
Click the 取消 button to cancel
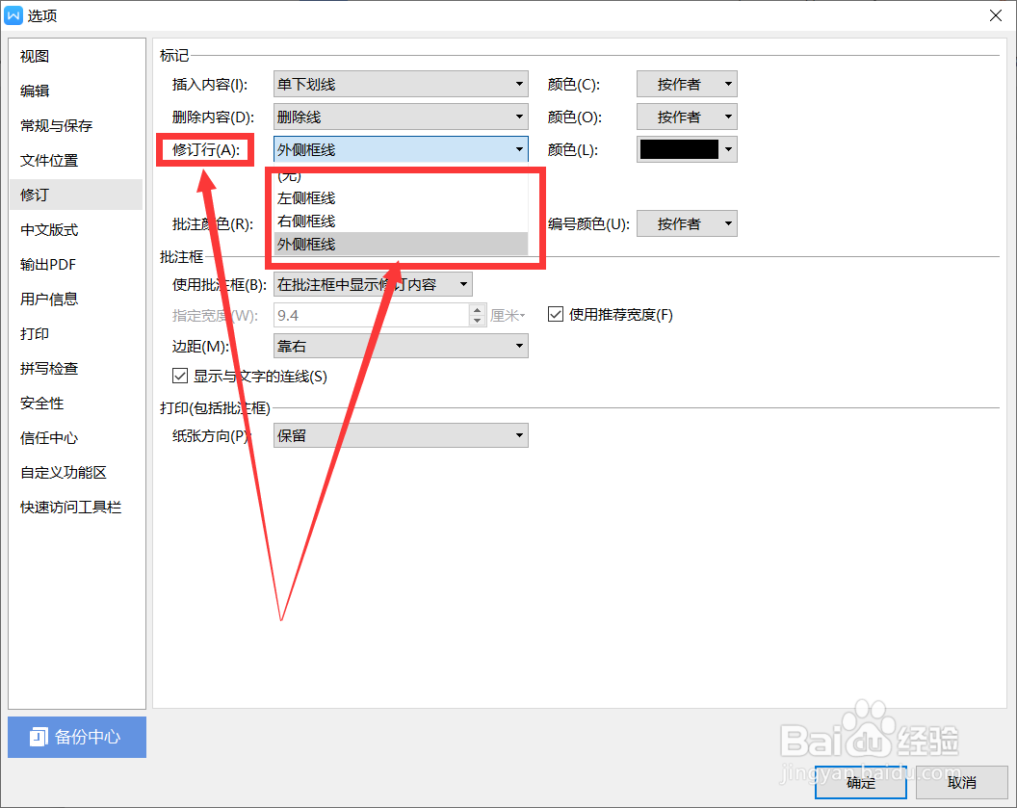tap(962, 782)
